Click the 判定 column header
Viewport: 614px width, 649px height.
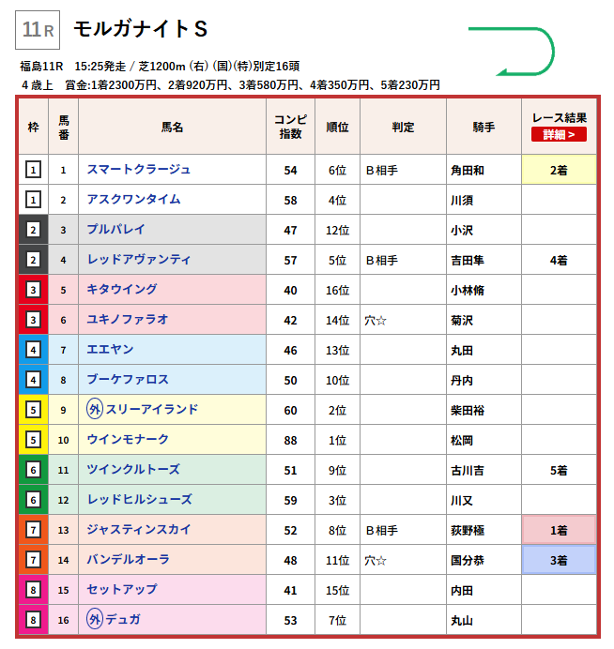click(x=403, y=127)
